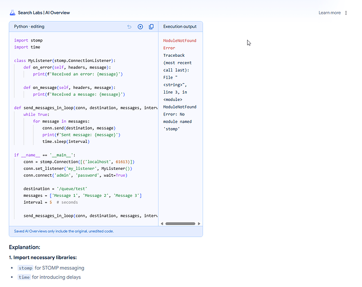The image size is (362, 287).
Task: Click the Search Labs flask icon
Action: [13, 13]
